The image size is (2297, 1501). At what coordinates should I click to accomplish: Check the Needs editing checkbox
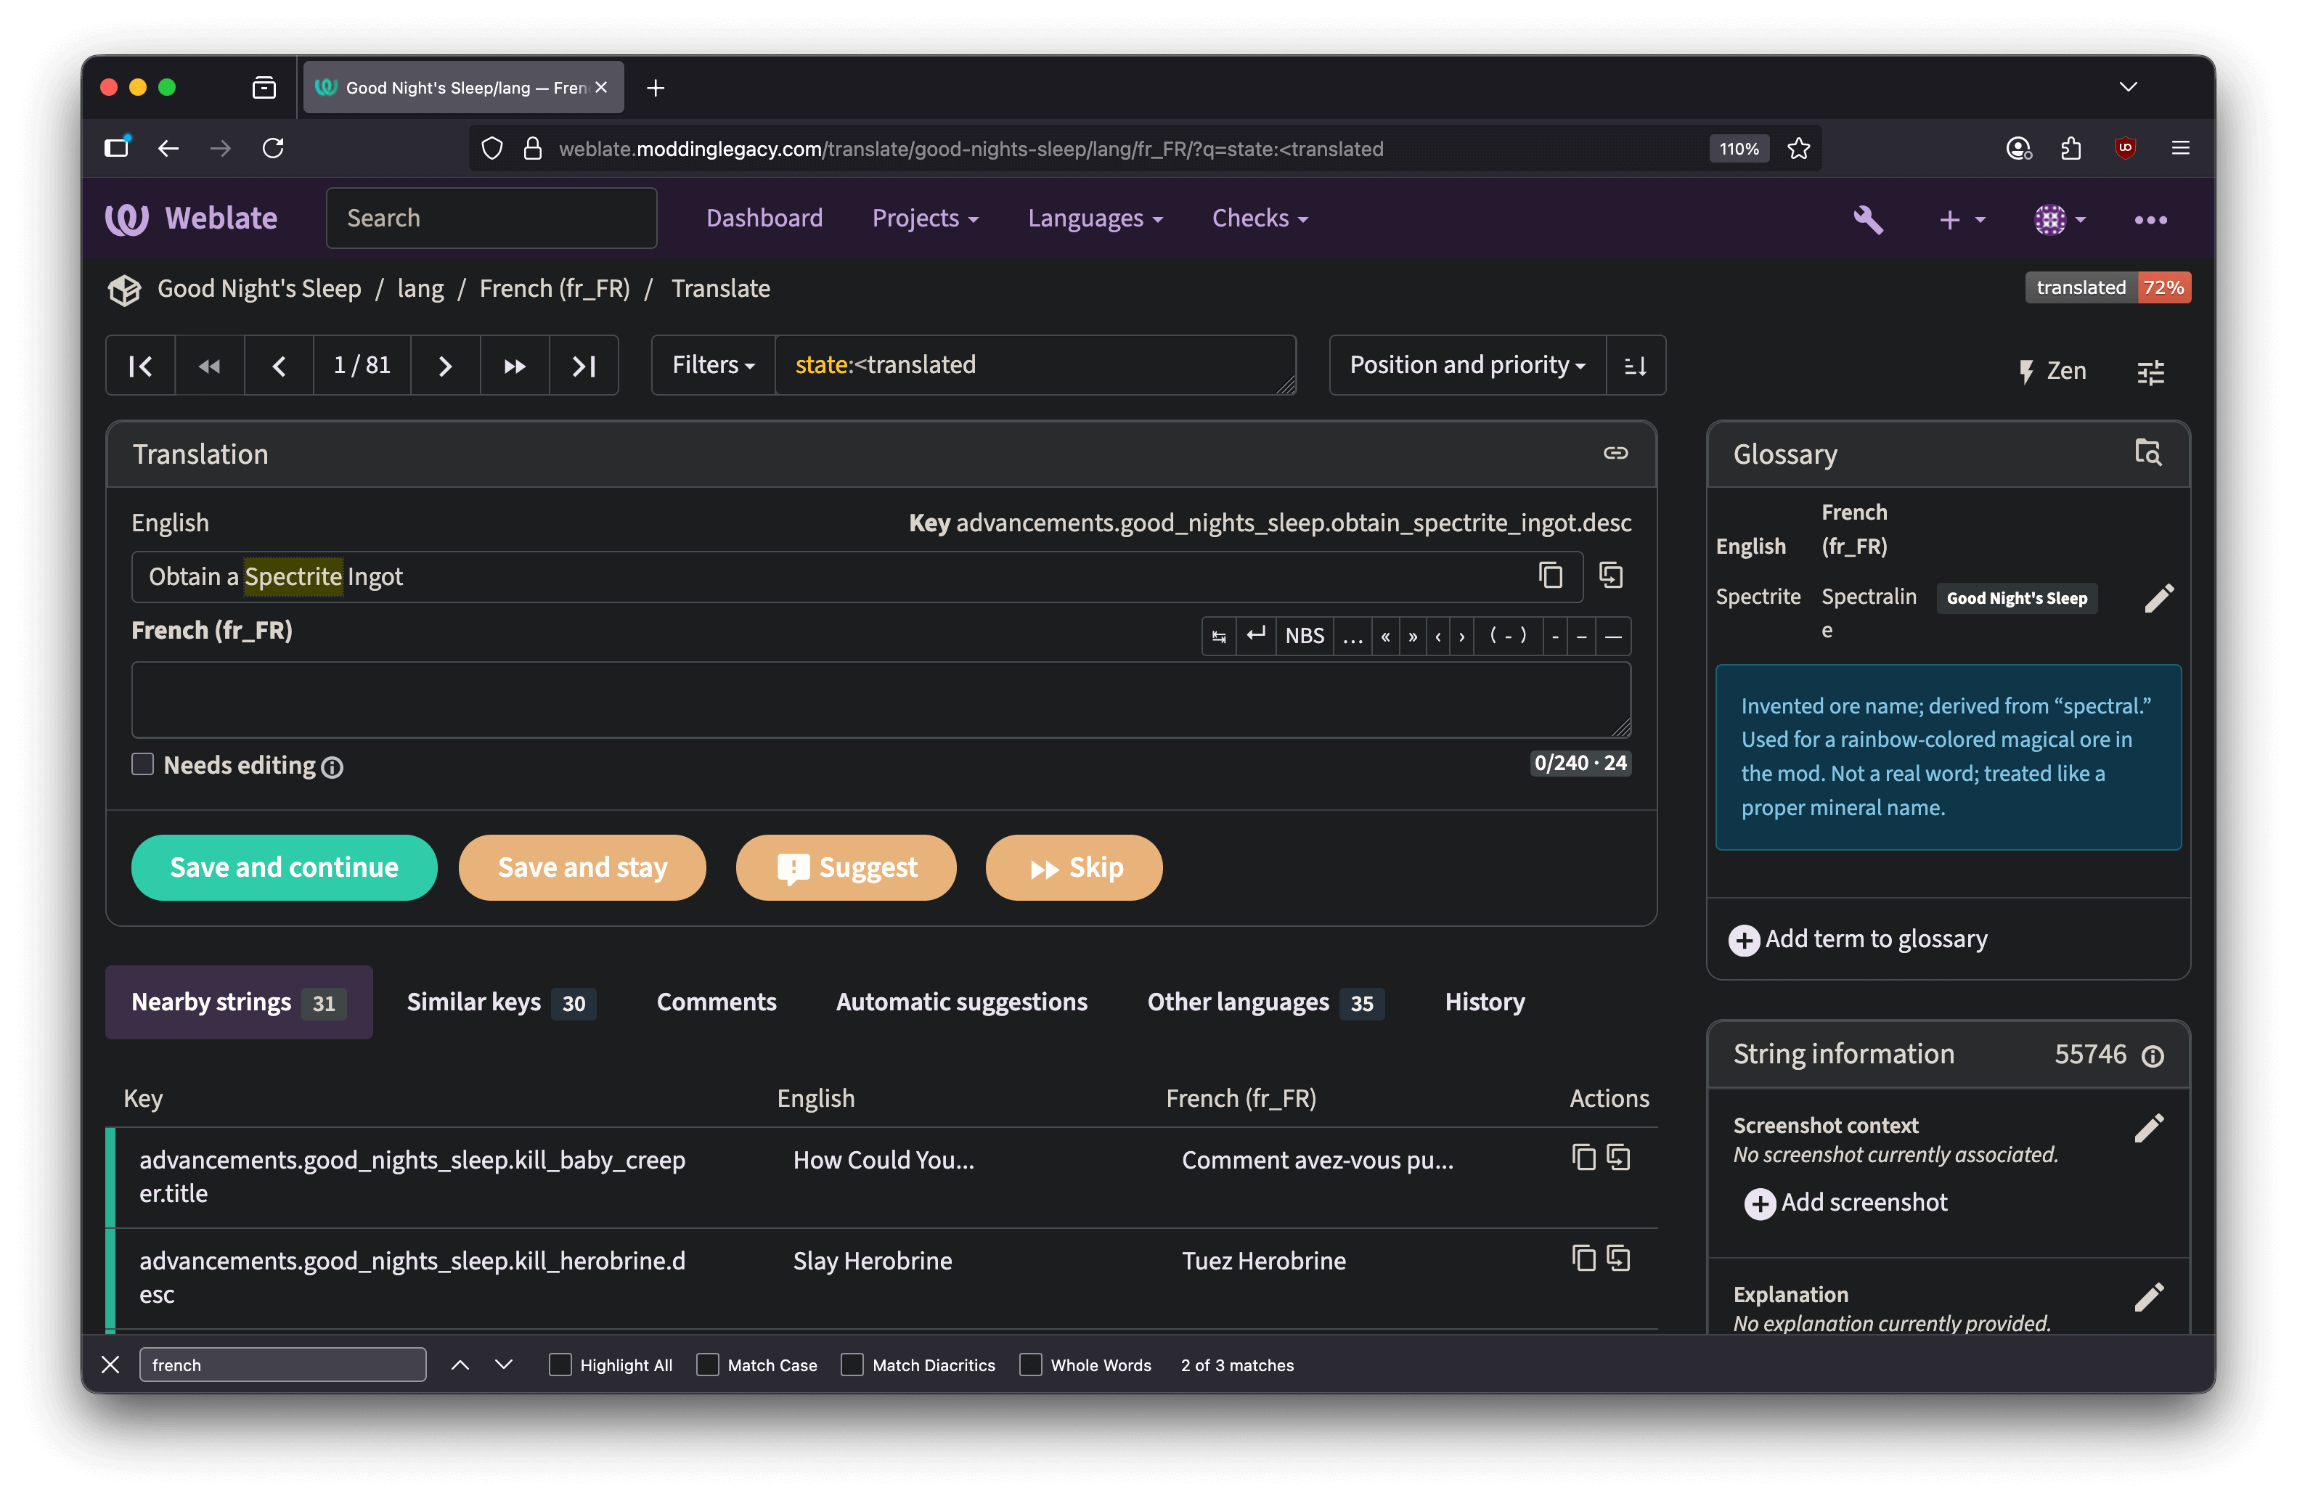click(x=143, y=765)
